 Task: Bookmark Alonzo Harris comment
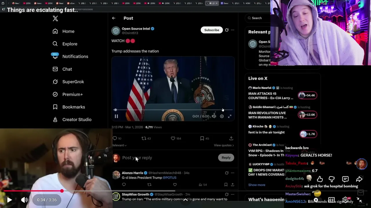226,185
